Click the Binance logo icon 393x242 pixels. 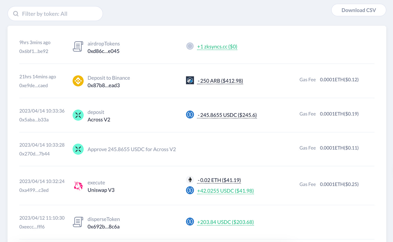pyautogui.click(x=78, y=81)
